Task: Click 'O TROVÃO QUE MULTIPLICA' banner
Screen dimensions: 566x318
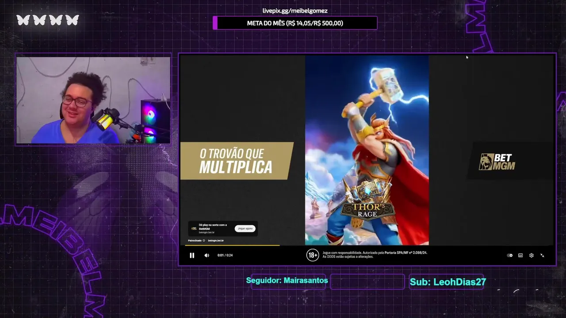Action: click(237, 161)
